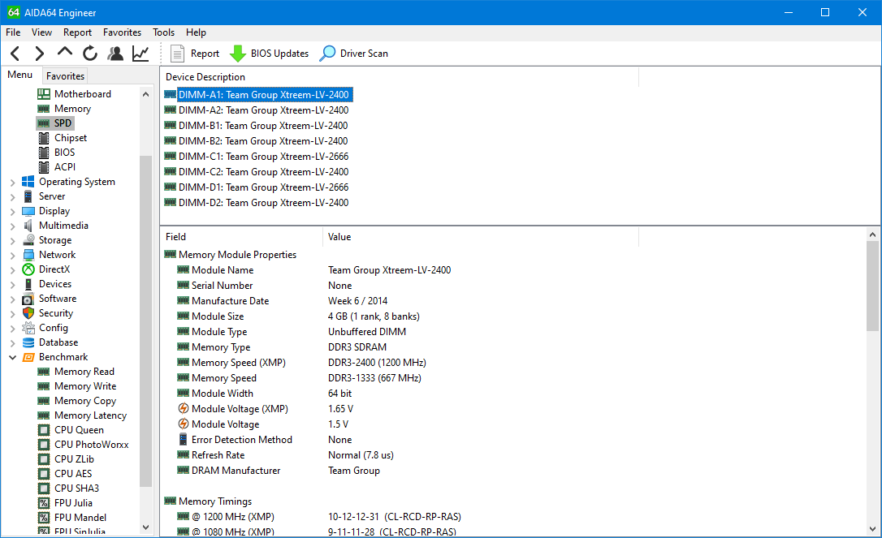Click the DirectX Xbox icon
The image size is (882, 538).
[x=28, y=269]
